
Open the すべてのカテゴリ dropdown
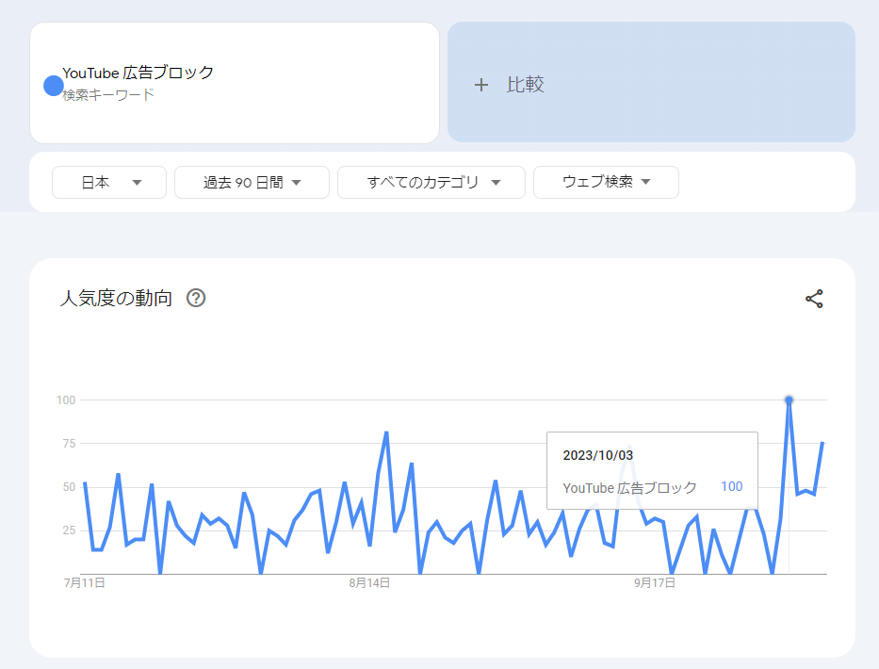pyautogui.click(x=431, y=182)
